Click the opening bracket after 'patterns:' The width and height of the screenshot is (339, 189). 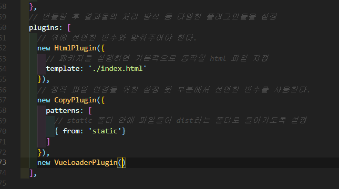[x=90, y=111]
